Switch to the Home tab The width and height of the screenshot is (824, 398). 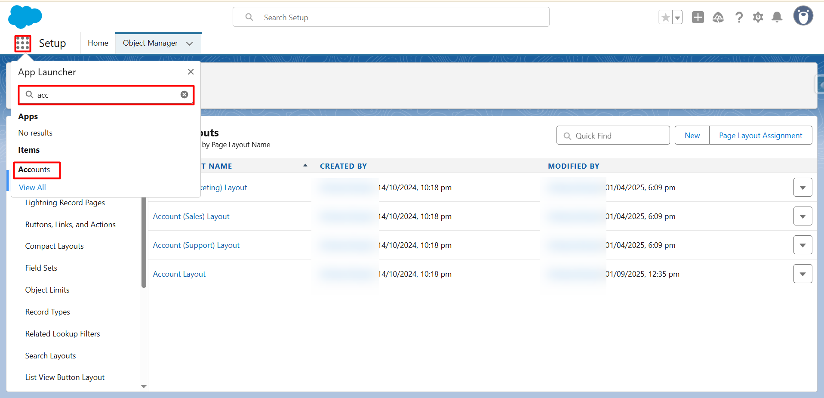click(x=98, y=43)
